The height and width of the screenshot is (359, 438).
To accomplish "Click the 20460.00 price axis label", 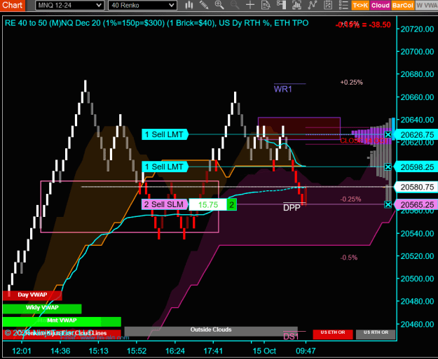I will coord(417,324).
